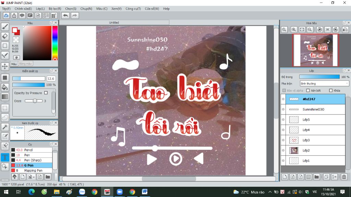Image resolution: width=351 pixels, height=197 pixels.
Task: Select the Mapping Pen brush
Action: tap(31, 170)
